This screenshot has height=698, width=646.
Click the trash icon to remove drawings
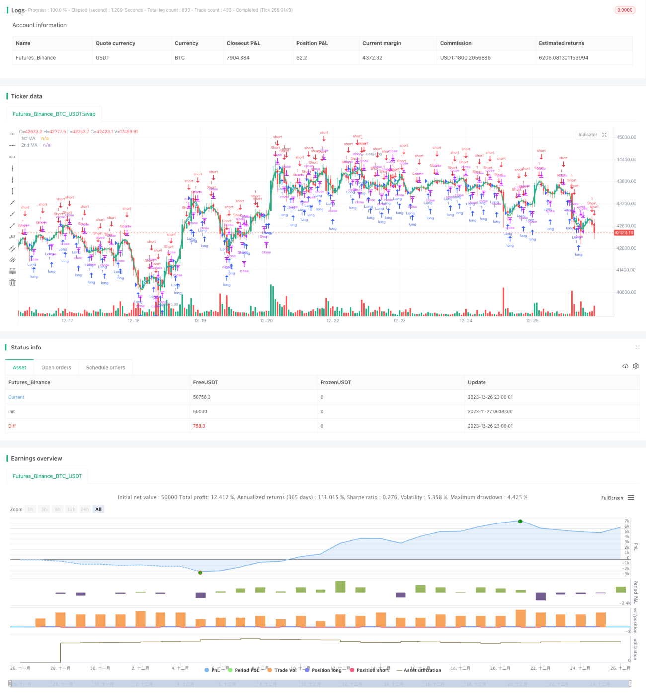pyautogui.click(x=12, y=283)
